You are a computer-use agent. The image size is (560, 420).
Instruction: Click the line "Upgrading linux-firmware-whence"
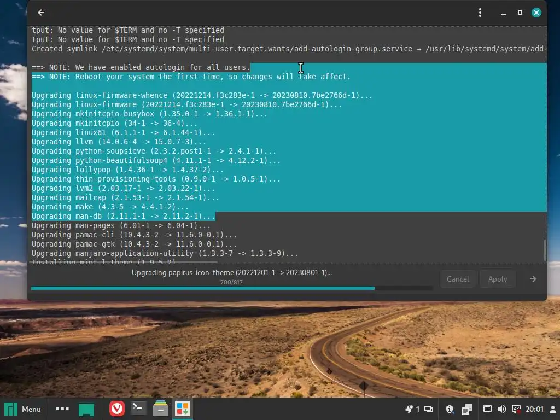tap(202, 95)
